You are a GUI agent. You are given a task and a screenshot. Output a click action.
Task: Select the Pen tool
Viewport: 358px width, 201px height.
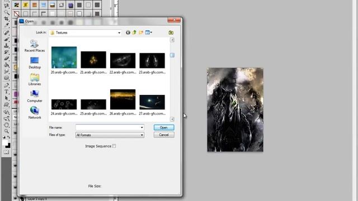click(x=6, y=85)
